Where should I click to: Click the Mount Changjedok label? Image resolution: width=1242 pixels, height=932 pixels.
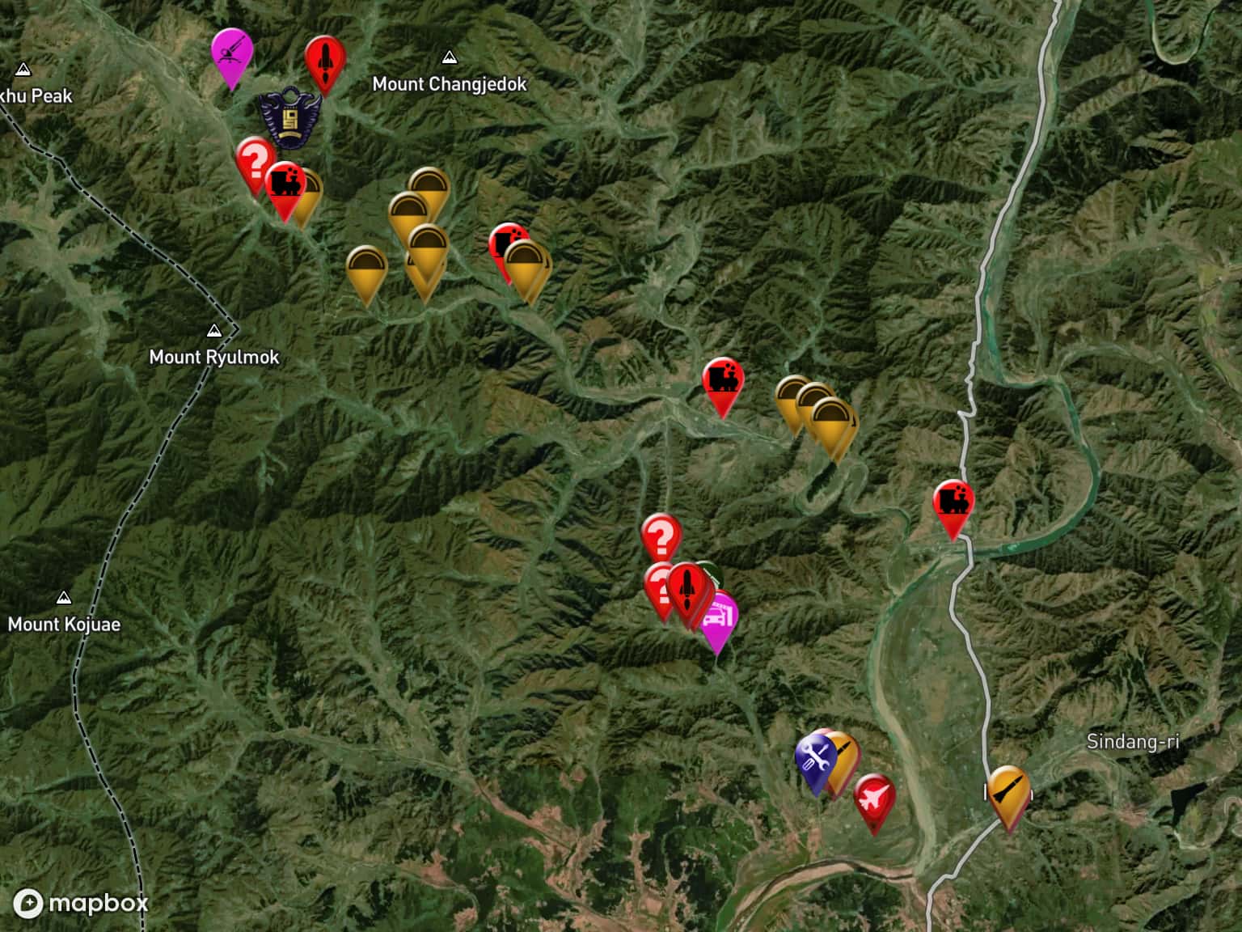[x=450, y=84]
